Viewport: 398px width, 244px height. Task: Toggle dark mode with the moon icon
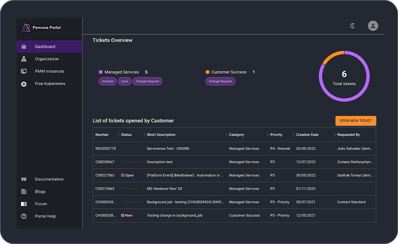point(353,26)
